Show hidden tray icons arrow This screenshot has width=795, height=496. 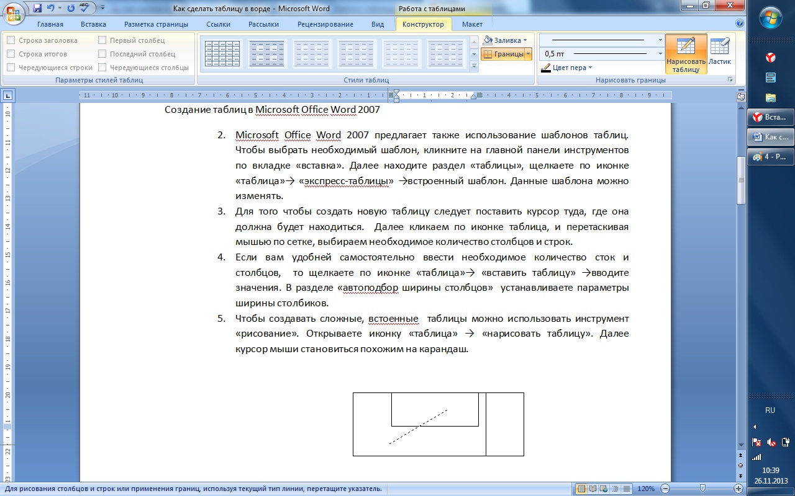(755, 427)
